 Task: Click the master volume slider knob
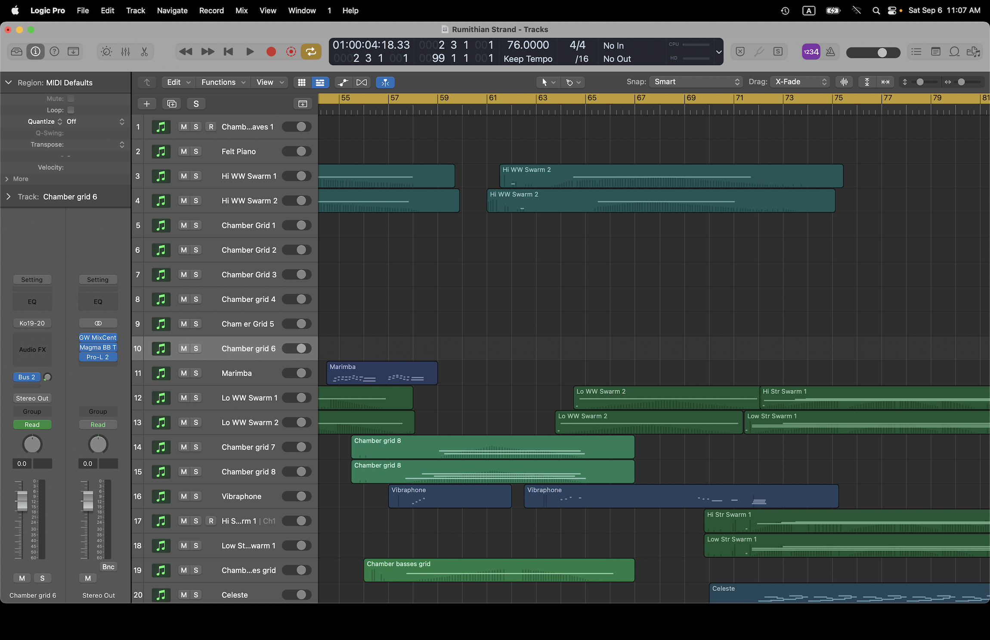pyautogui.click(x=882, y=52)
